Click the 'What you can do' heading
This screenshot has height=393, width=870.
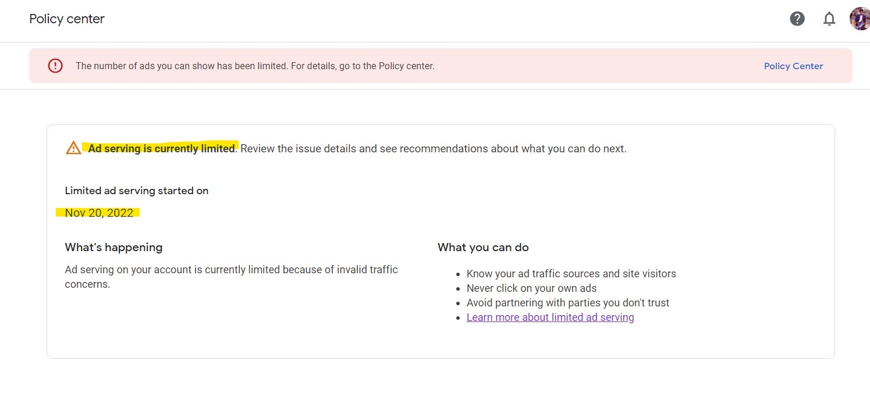[483, 247]
